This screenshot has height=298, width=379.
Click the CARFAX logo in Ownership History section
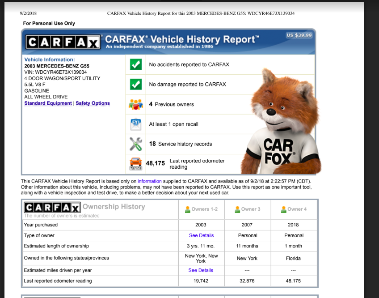point(52,208)
